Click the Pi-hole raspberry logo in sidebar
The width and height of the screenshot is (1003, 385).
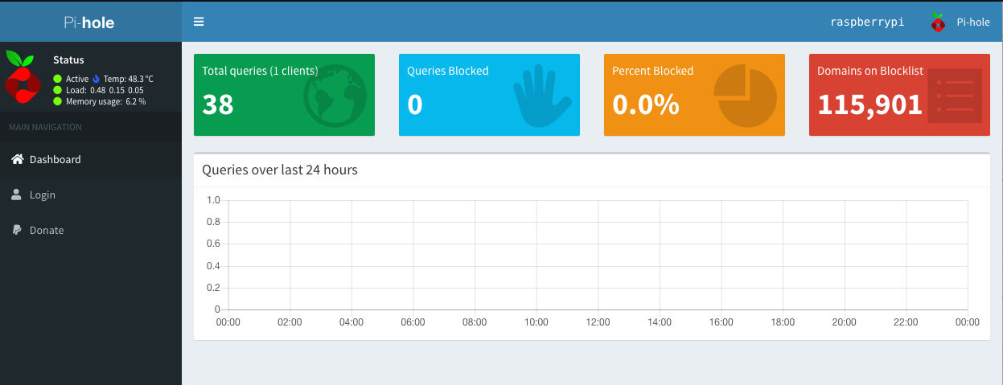pos(23,79)
